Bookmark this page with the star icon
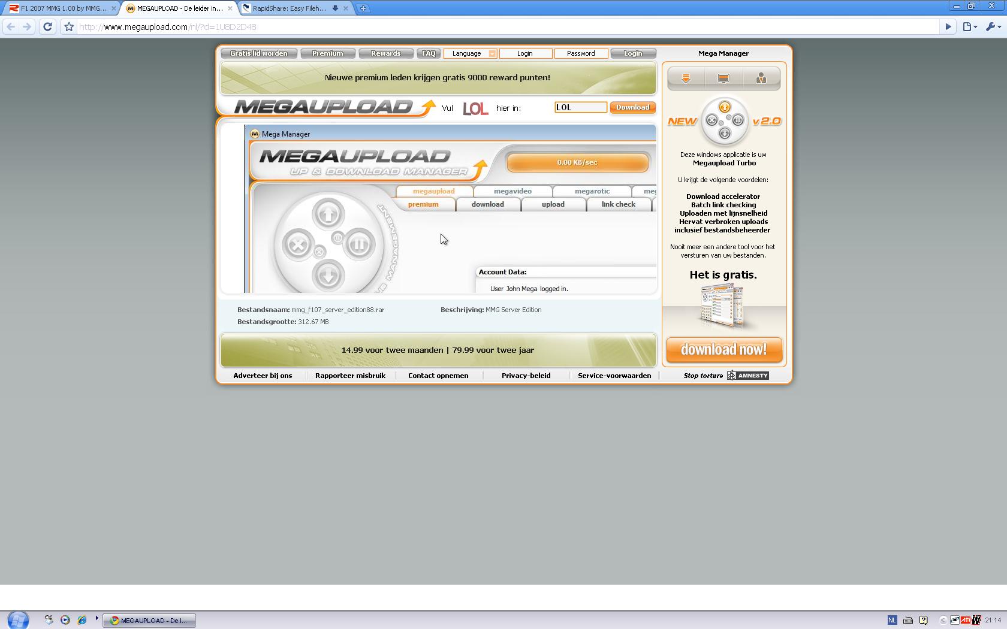 [69, 26]
